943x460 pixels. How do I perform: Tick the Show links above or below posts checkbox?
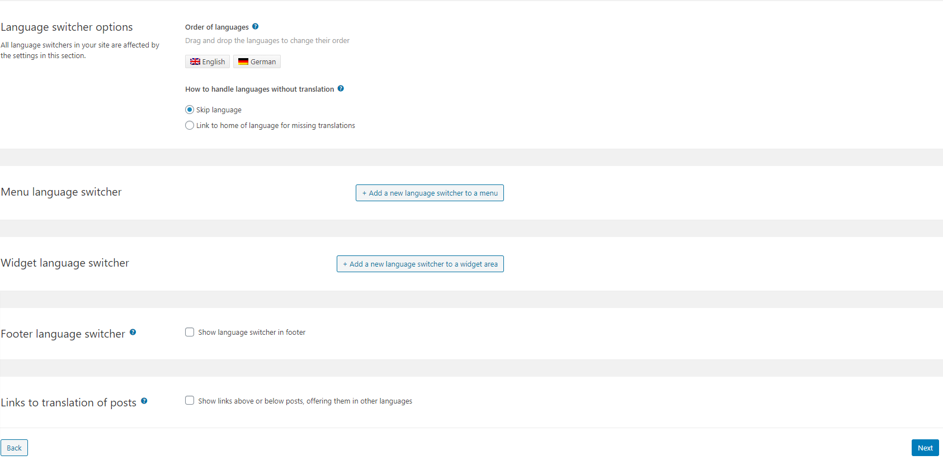coord(190,400)
